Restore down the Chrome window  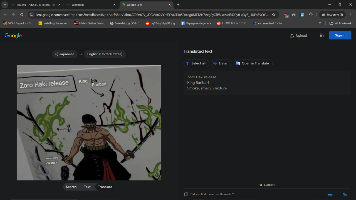pyautogui.click(x=340, y=5)
